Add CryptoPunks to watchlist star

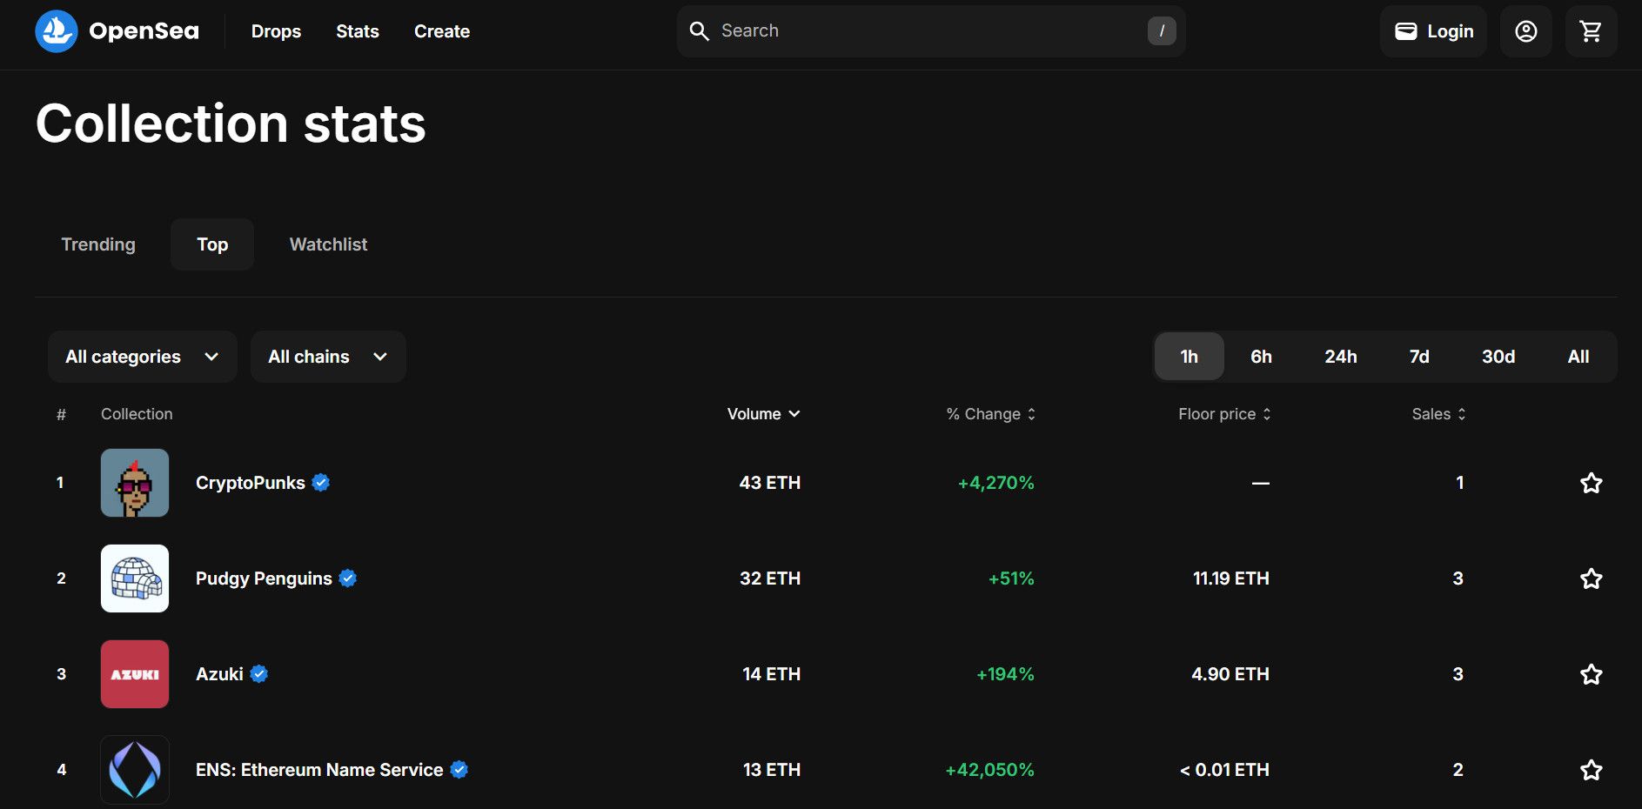1591,483
